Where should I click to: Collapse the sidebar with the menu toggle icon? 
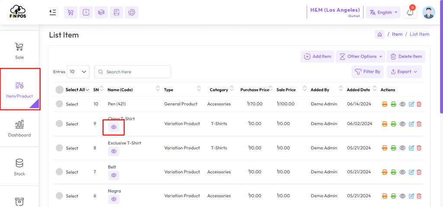52,13
